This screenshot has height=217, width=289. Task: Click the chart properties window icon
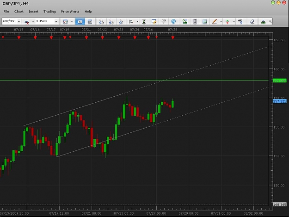(154, 22)
